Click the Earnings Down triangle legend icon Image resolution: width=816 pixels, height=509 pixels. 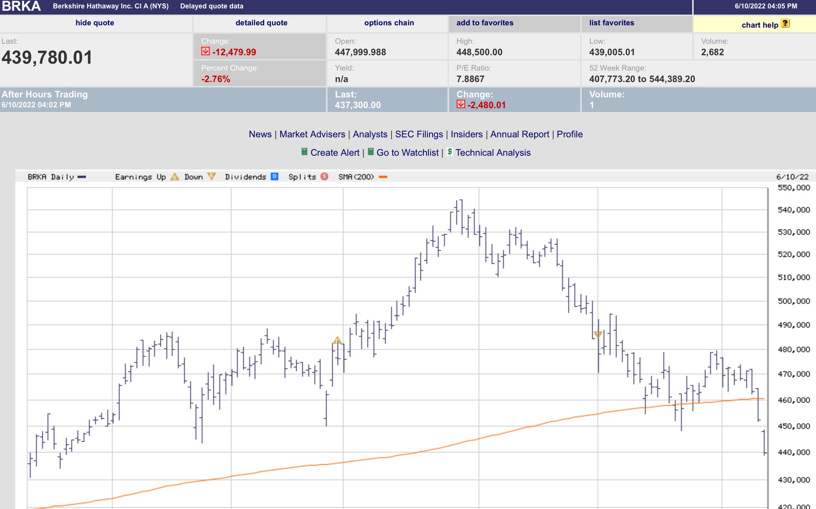click(x=211, y=176)
